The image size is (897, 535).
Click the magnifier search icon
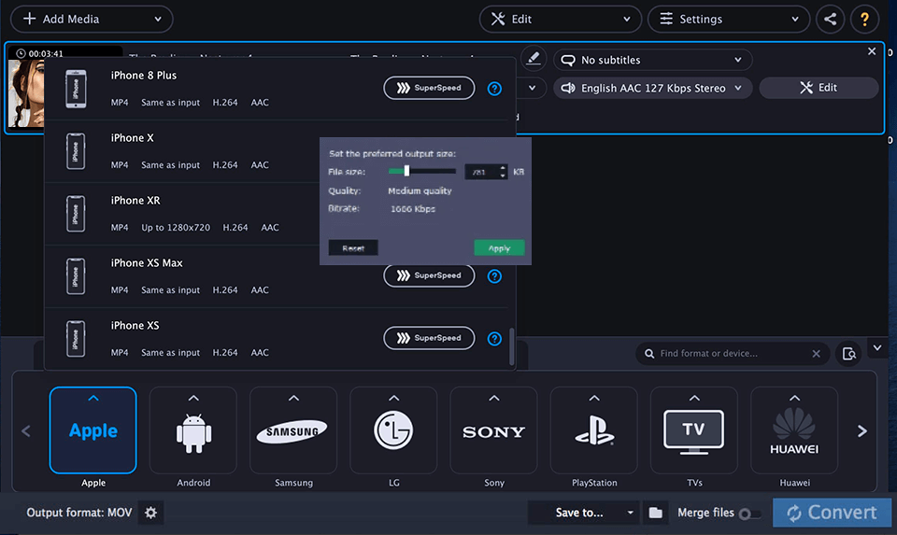coord(649,354)
